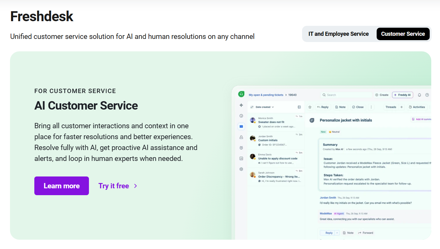Image resolution: width=440 pixels, height=249 pixels.
Task: Click the ticket number 19640
Action: (292, 95)
